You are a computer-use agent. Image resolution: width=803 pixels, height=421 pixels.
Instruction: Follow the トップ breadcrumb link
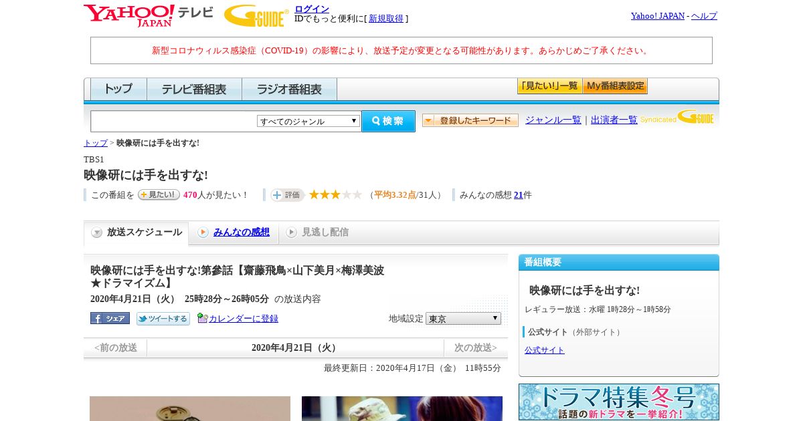pyautogui.click(x=96, y=143)
